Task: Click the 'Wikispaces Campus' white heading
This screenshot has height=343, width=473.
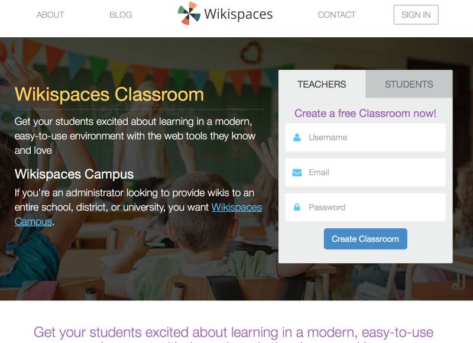Action: coord(74,174)
